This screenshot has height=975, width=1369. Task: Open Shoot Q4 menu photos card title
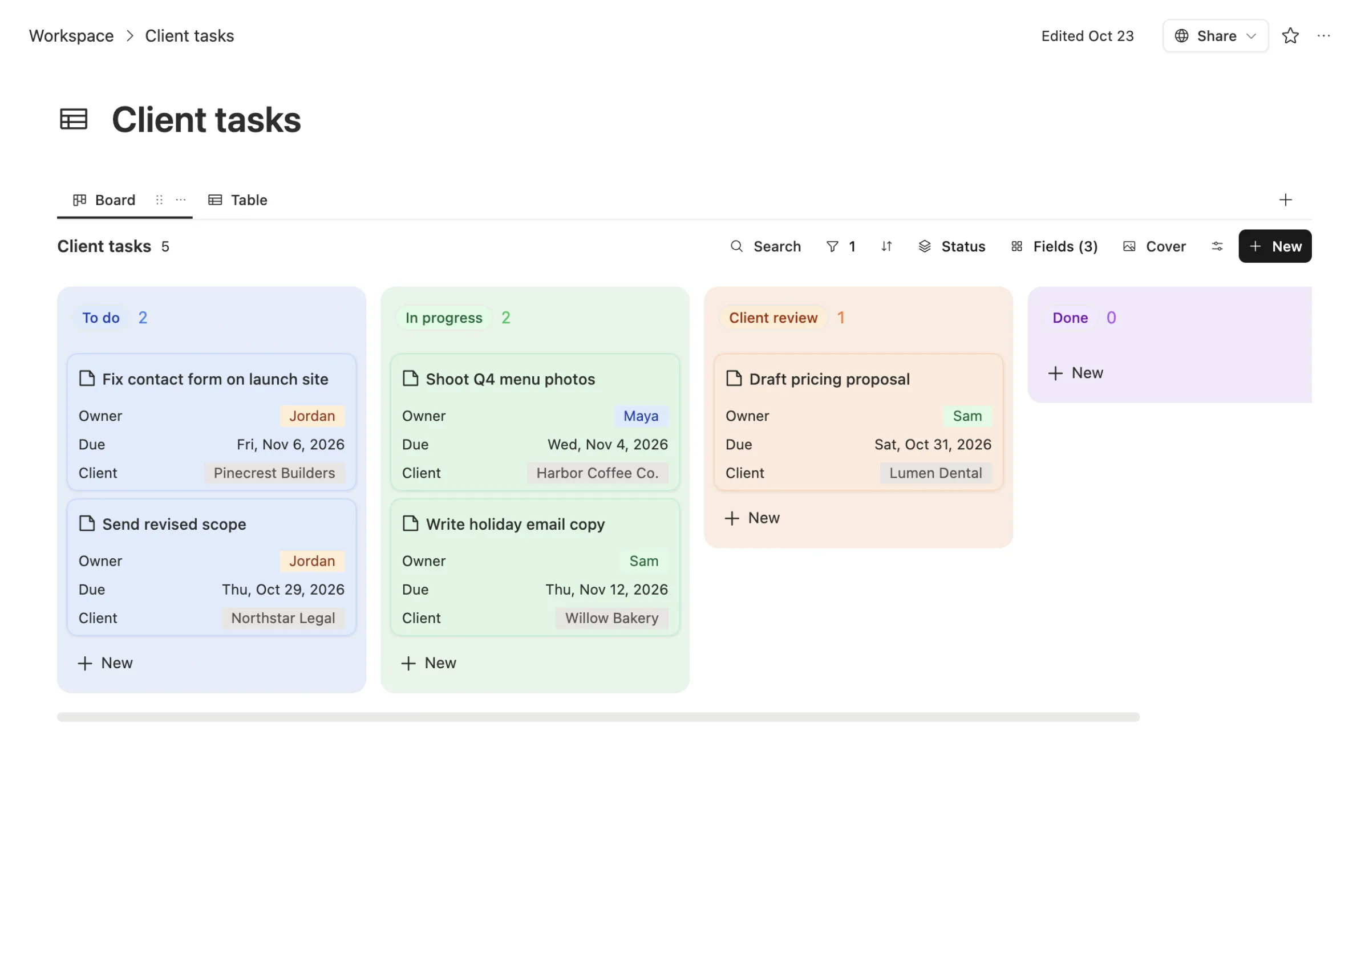pos(511,379)
